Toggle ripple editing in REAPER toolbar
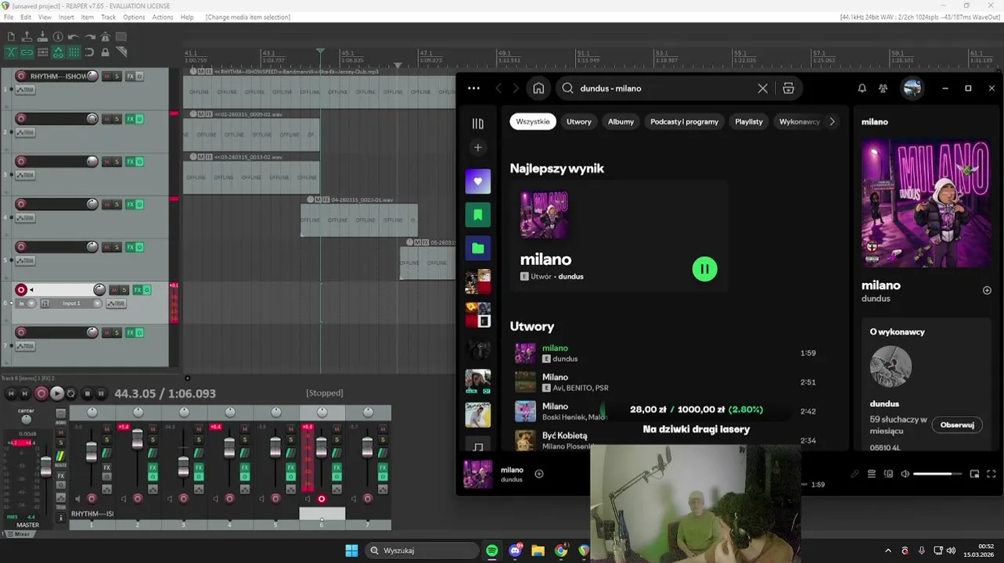Image resolution: width=1004 pixels, height=563 pixels. (42, 52)
